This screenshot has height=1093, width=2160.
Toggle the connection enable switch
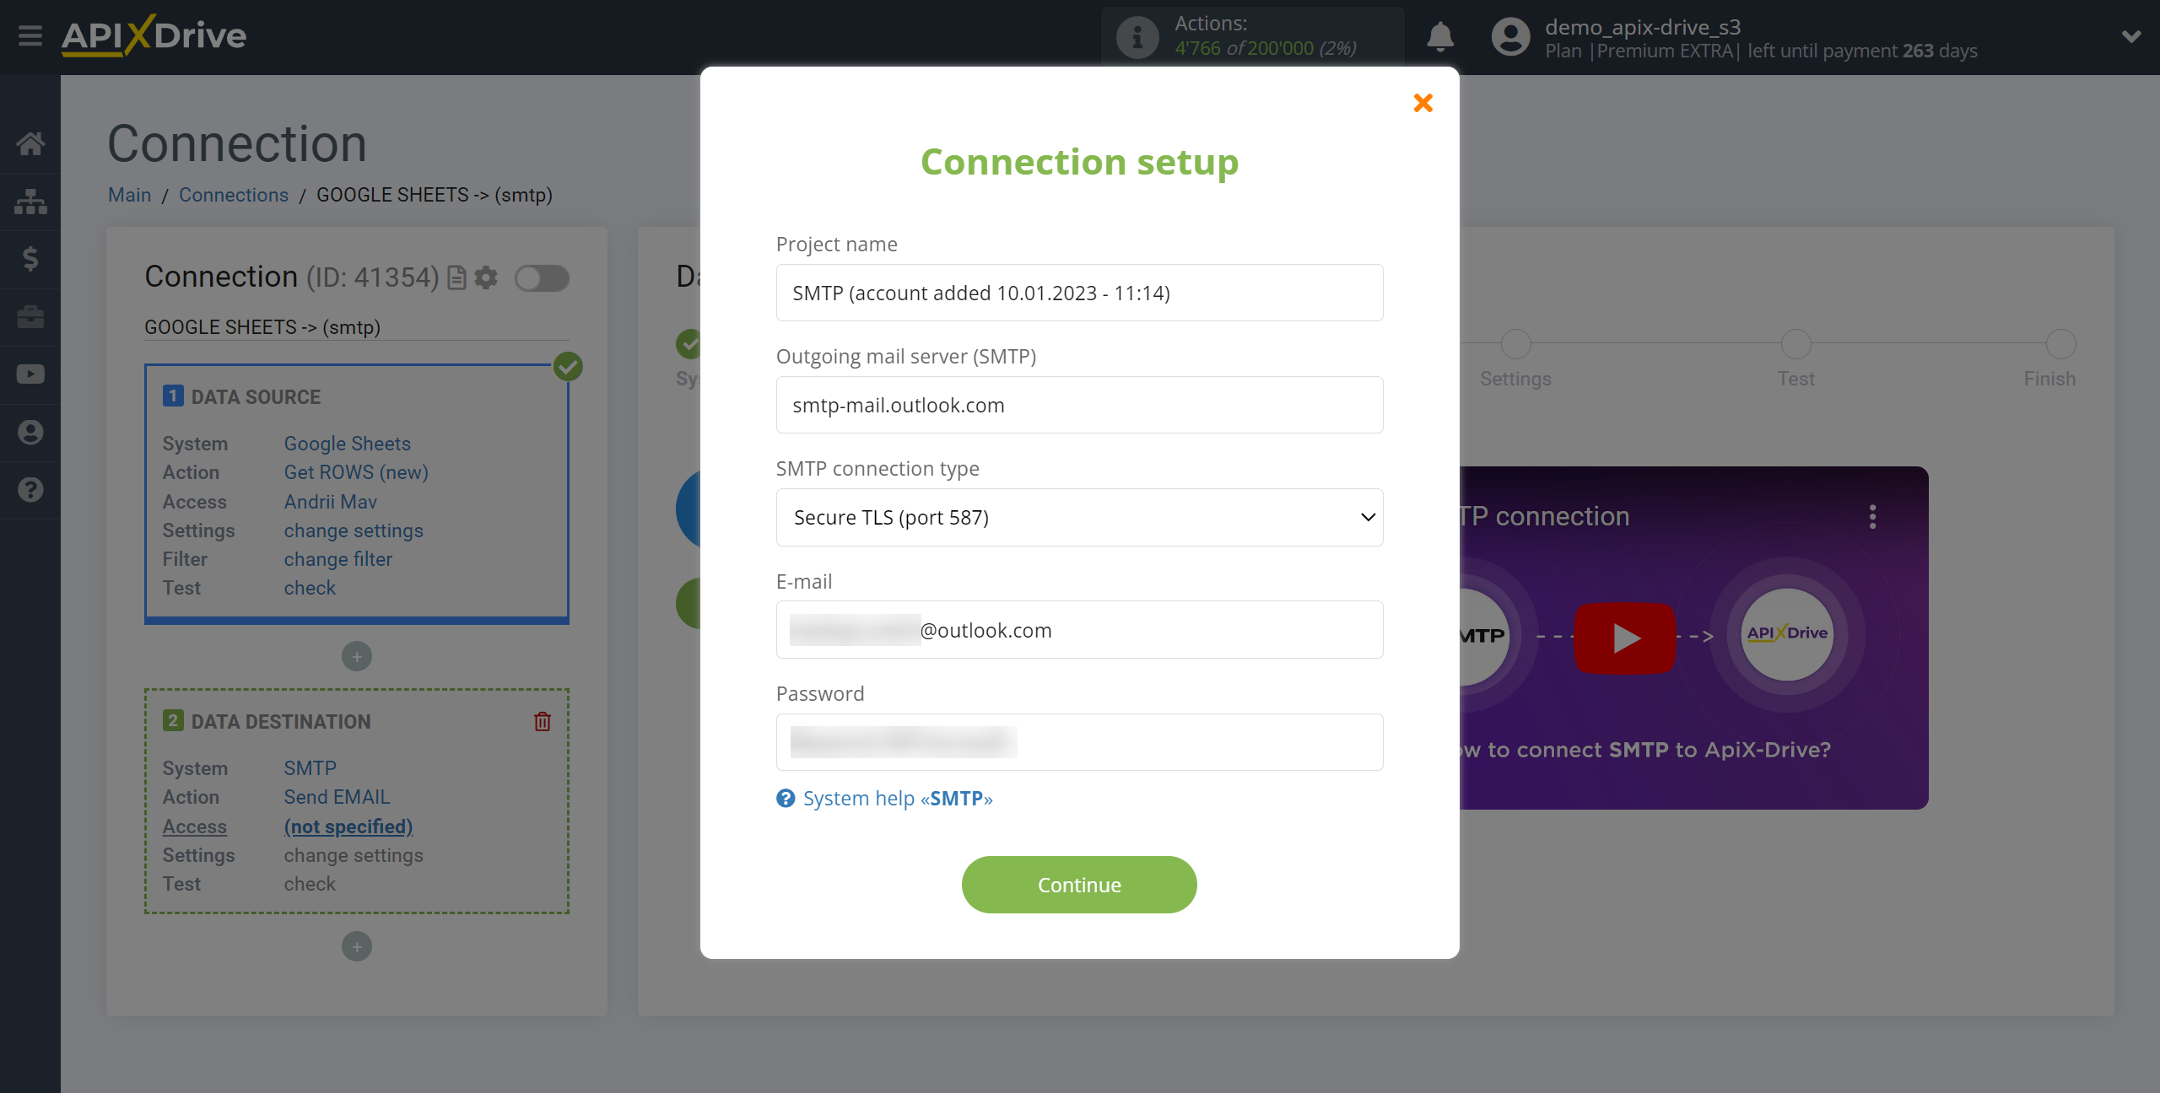(543, 277)
